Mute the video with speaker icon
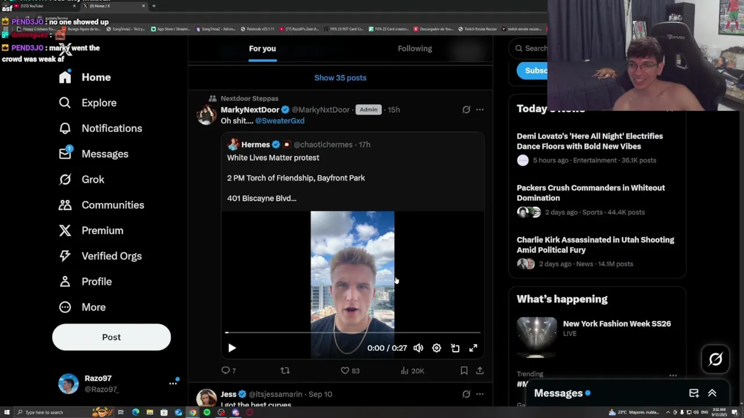 coord(419,348)
